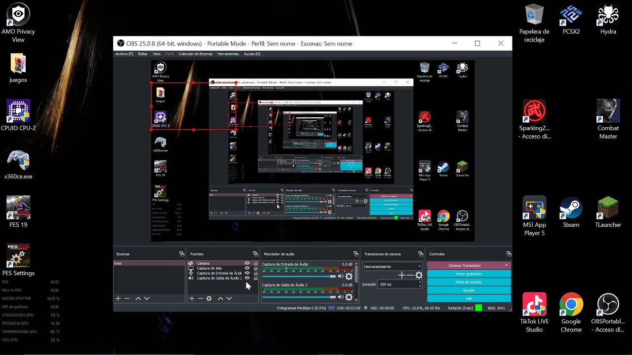Toggle visibility of Captura de Entrada de Áudio source
This screenshot has height=355, width=632.
click(247, 273)
